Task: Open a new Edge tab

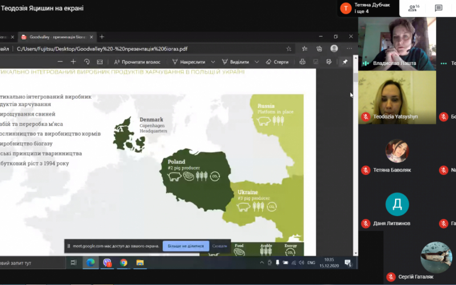Action: 102,36
